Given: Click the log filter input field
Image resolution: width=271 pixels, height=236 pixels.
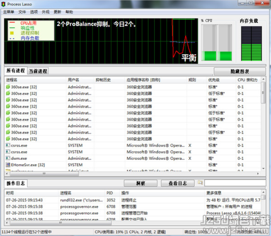Looking at the screenshot, I should 235,183.
